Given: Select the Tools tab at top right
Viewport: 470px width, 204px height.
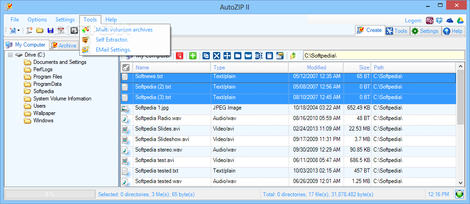Looking at the screenshot, I should [x=397, y=31].
